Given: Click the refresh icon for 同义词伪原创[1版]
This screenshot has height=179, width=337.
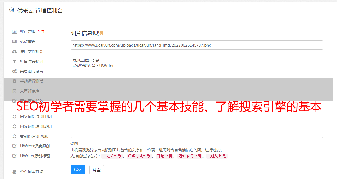Looking at the screenshot, I should click(x=15, y=117).
